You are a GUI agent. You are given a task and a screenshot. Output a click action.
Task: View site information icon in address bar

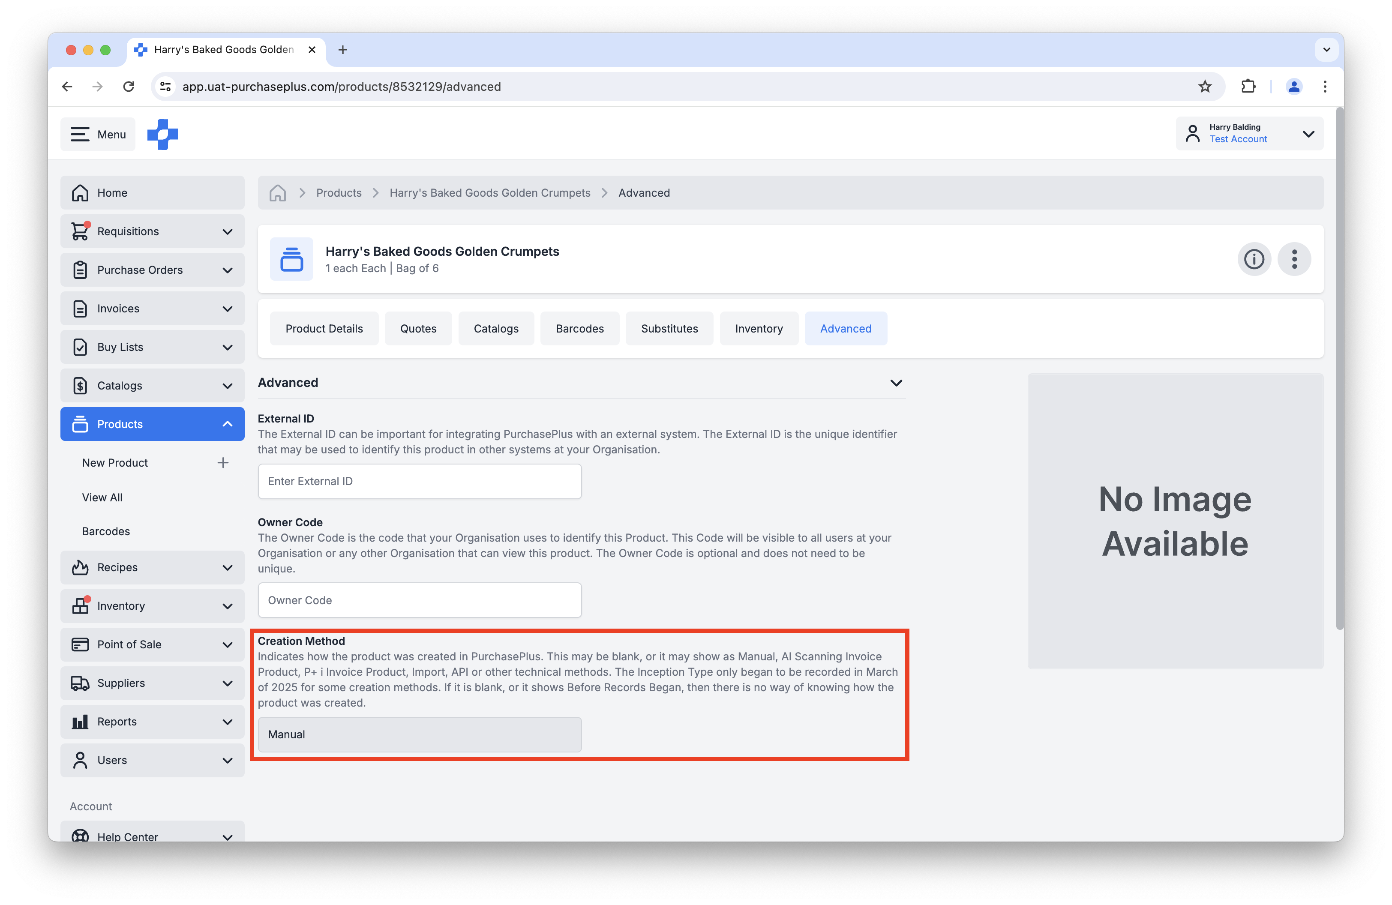click(165, 87)
